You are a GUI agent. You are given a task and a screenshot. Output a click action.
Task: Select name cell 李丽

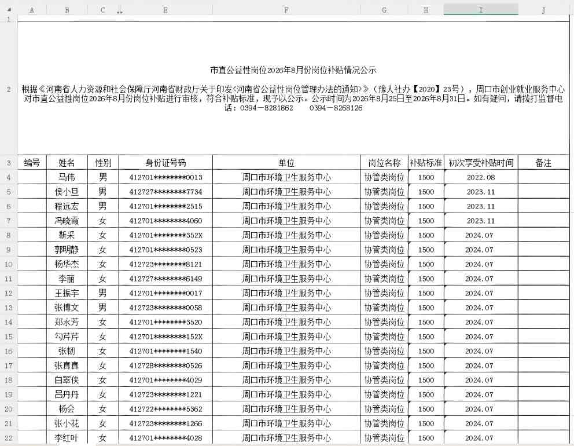point(67,279)
